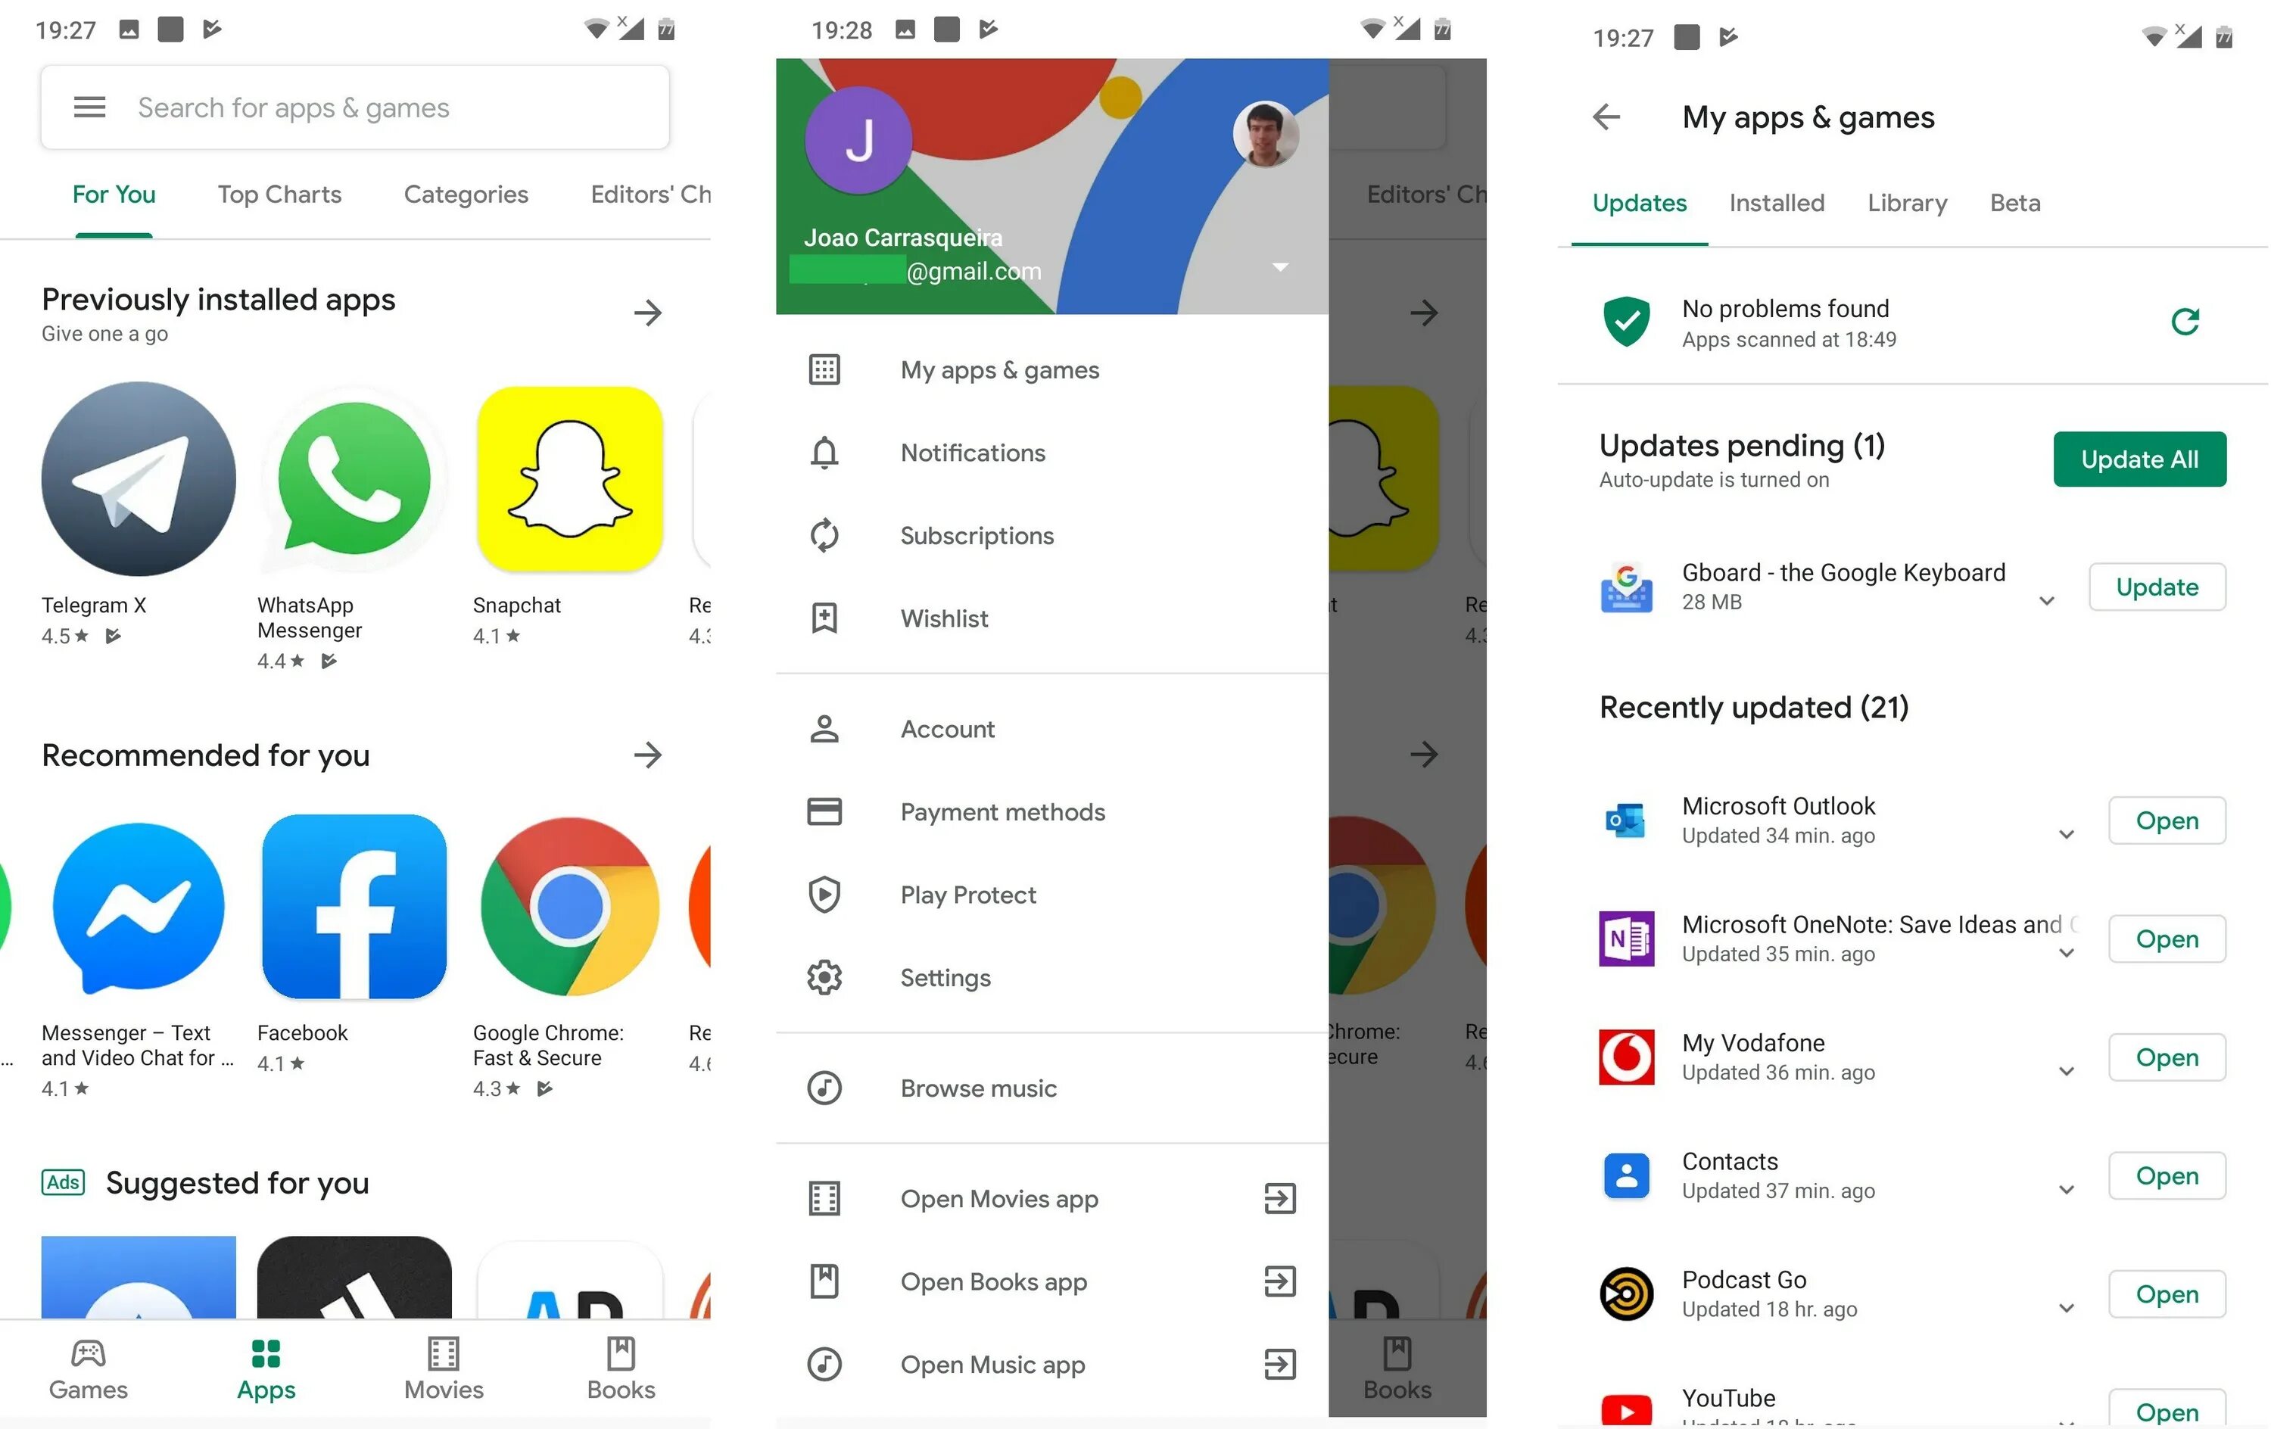Click the search apps & games field
Screen dimensions: 2271x1429
(x=354, y=107)
